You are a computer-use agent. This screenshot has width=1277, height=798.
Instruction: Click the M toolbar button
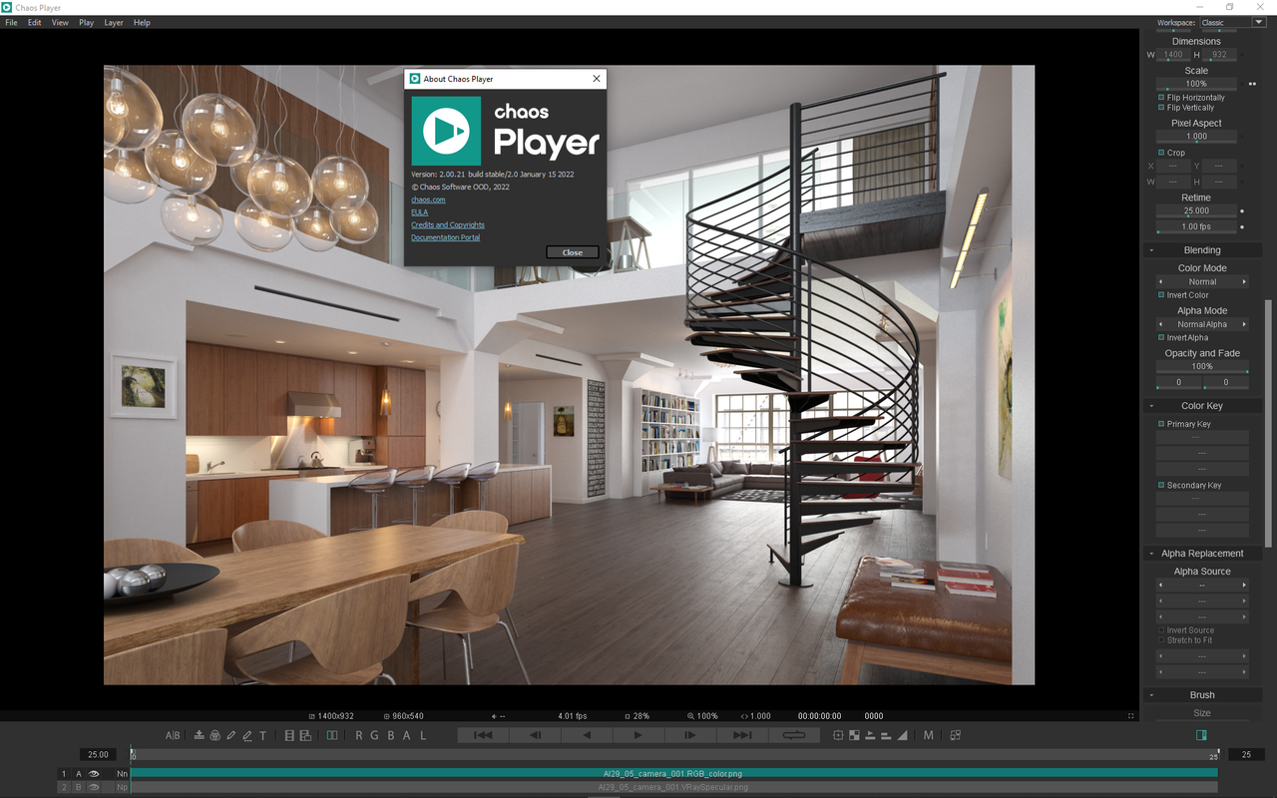[928, 735]
